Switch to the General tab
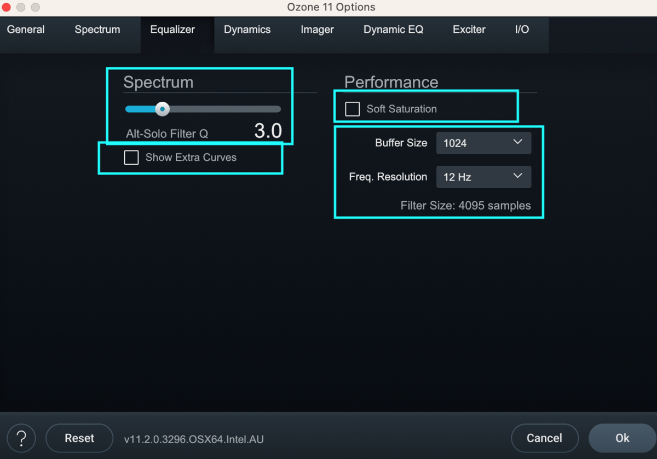Viewport: 657px width, 459px height. pos(26,30)
